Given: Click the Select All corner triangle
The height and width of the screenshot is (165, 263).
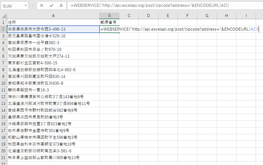Looking at the screenshot, I should point(4,16).
